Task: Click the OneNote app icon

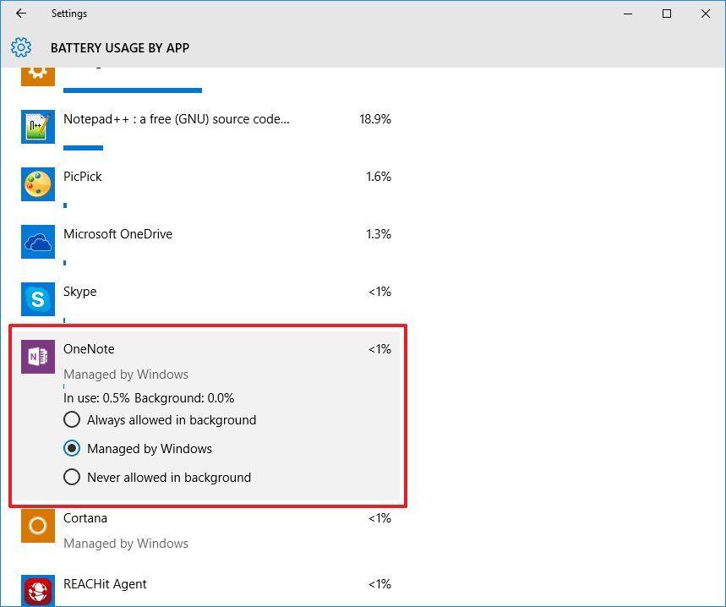Action: 37,356
